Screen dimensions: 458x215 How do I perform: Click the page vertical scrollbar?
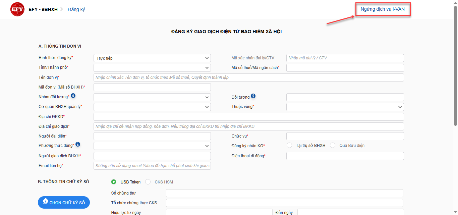455,67
